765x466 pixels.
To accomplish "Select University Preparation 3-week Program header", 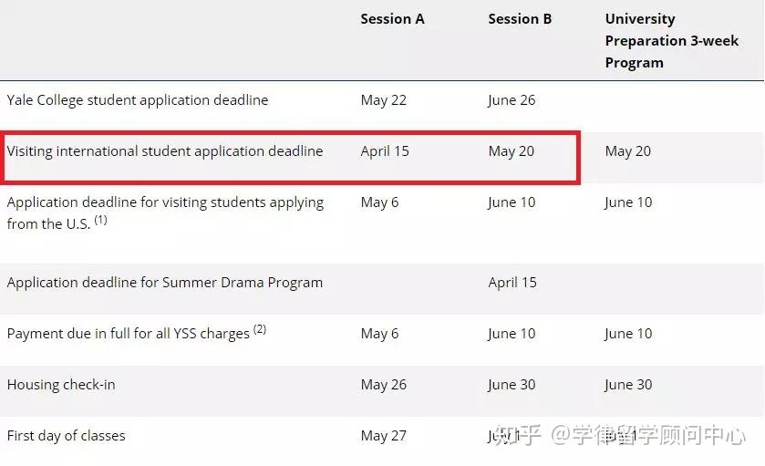I will point(671,40).
